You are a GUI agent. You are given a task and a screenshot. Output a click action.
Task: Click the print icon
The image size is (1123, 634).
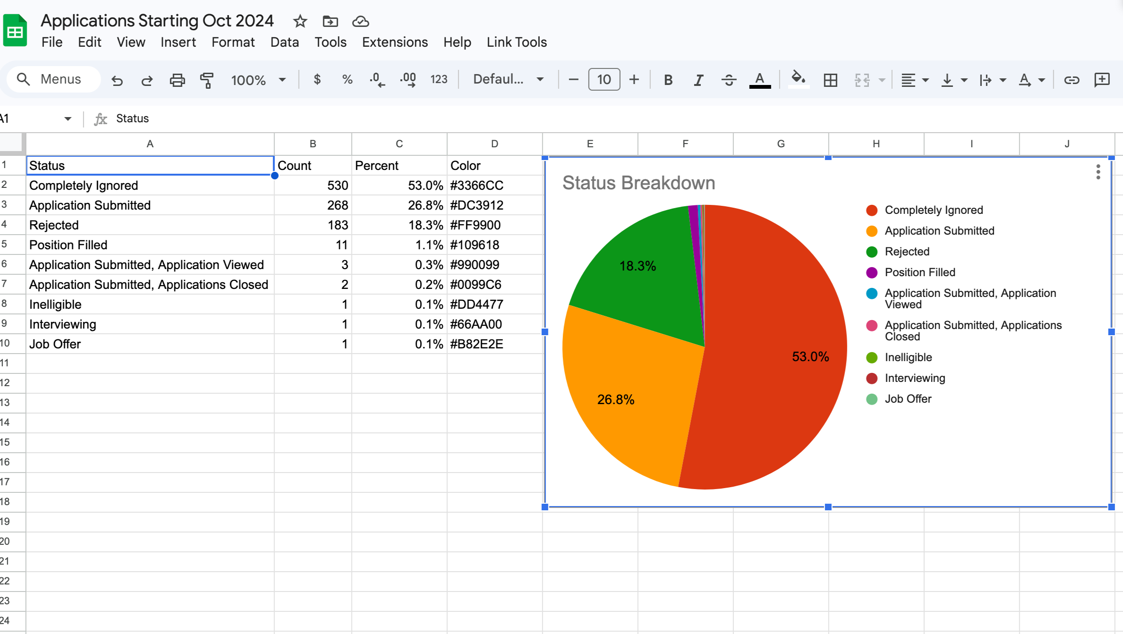[177, 80]
